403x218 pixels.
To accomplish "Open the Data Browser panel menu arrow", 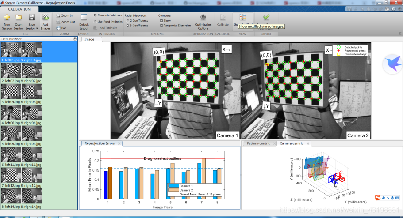I will 75,39.
